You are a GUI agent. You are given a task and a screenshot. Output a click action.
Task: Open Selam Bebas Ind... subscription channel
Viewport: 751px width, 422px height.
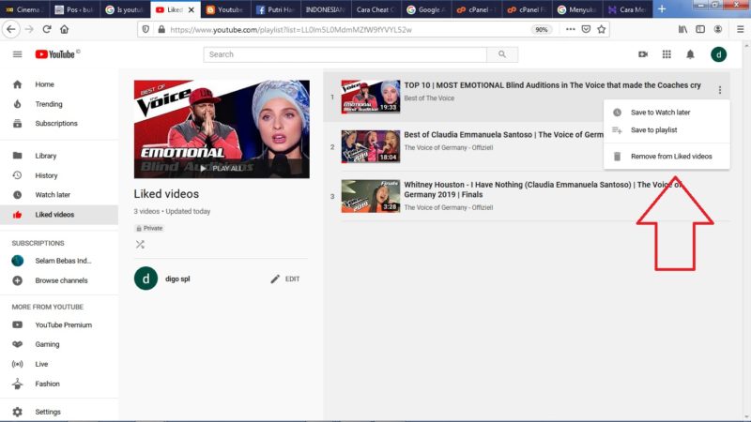coord(59,261)
